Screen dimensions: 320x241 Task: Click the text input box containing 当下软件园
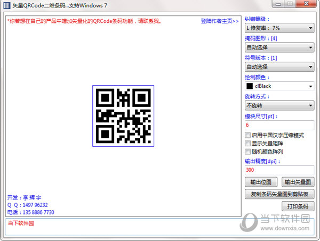click(x=159, y=227)
